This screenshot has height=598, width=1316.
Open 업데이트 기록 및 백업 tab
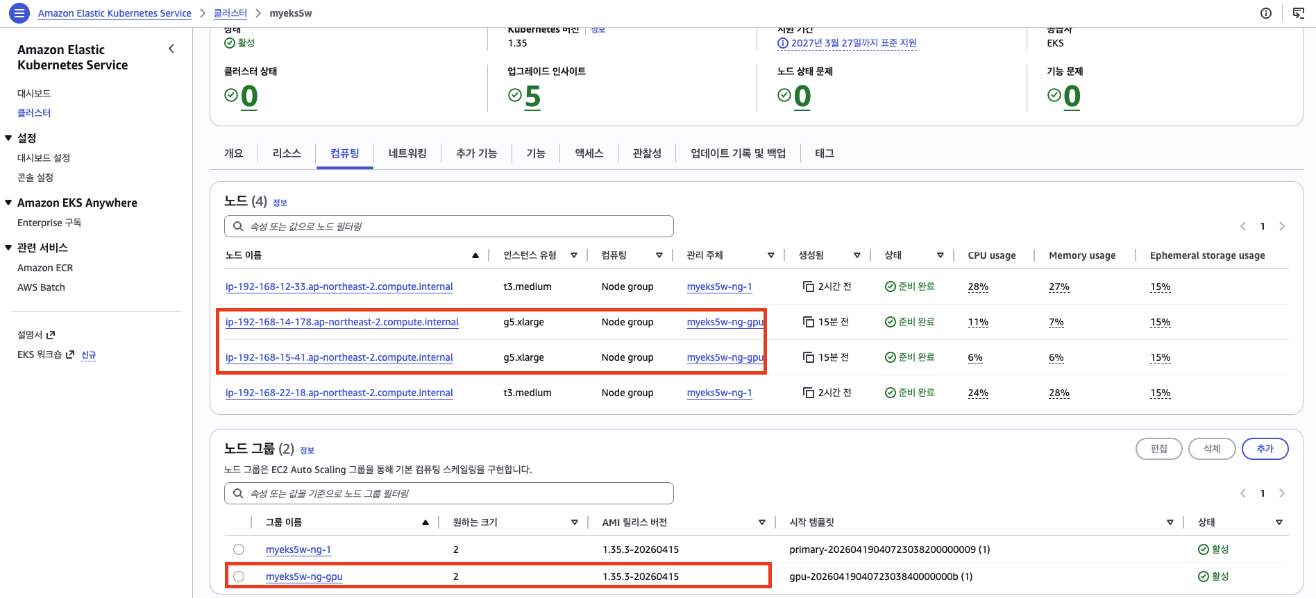pyautogui.click(x=739, y=153)
